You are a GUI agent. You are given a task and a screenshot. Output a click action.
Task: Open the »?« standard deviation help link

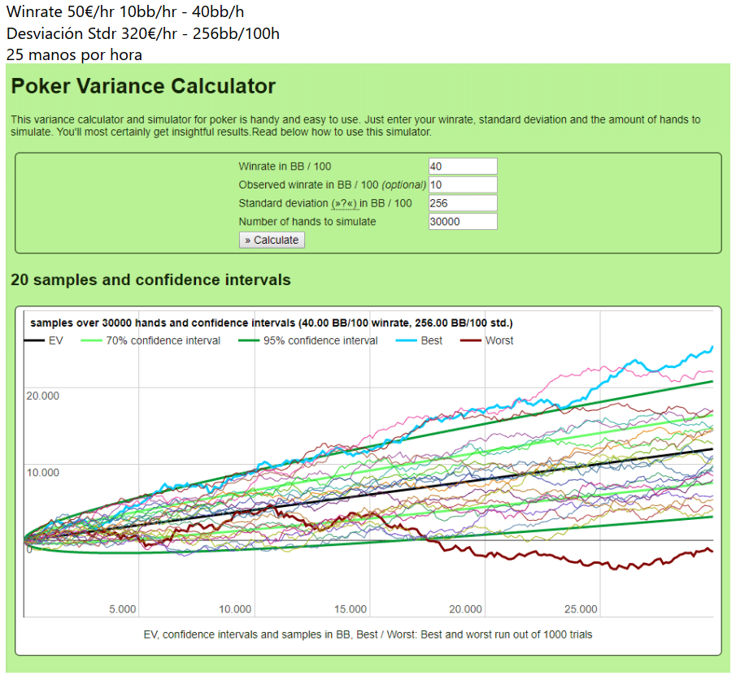pos(344,204)
